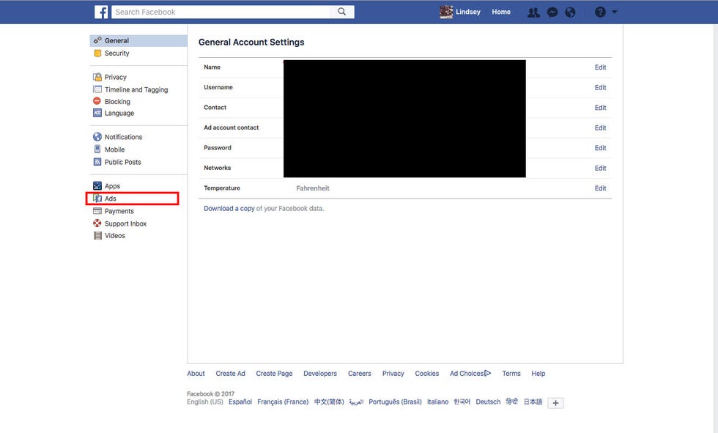The height and width of the screenshot is (433, 718).
Task: Open the Cookies footer link
Action: pos(426,374)
